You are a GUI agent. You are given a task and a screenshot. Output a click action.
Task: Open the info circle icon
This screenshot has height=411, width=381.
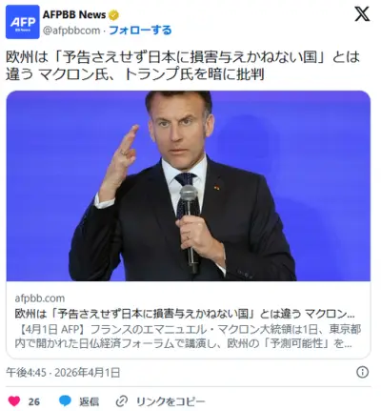click(362, 372)
